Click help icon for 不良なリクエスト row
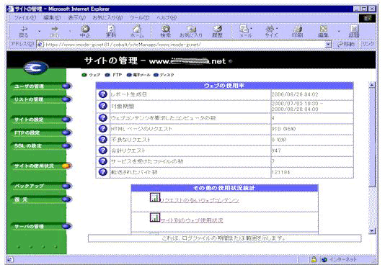 coord(103,140)
